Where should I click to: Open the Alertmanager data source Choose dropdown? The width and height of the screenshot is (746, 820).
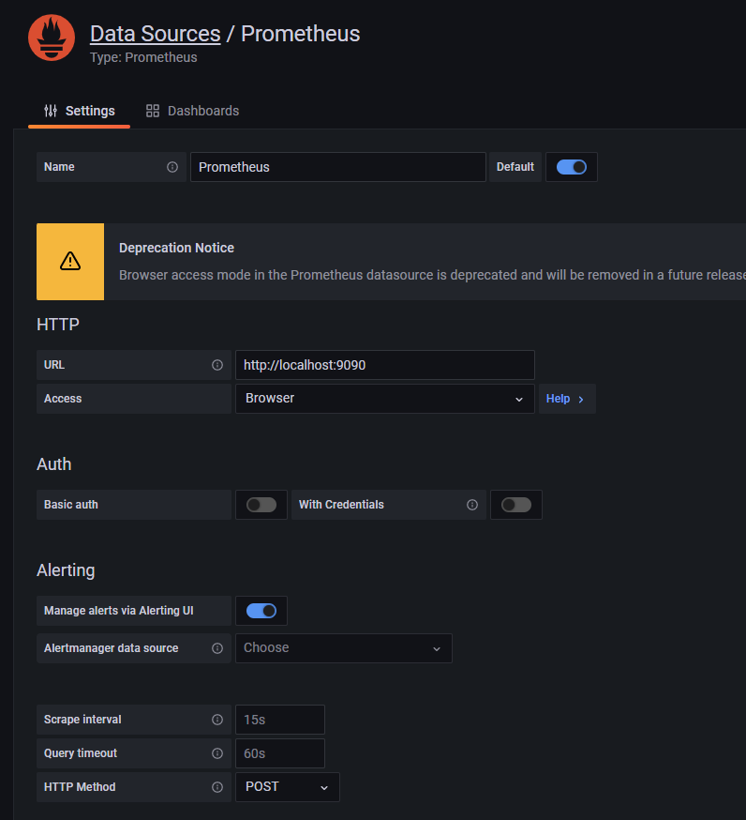tap(344, 648)
